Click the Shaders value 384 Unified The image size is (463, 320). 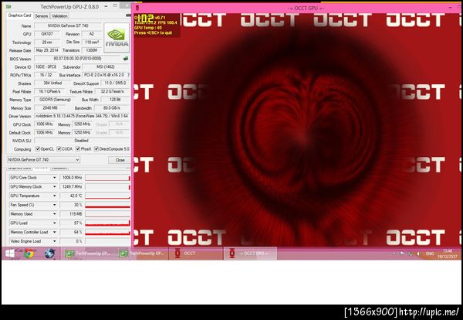pyautogui.click(x=52, y=83)
